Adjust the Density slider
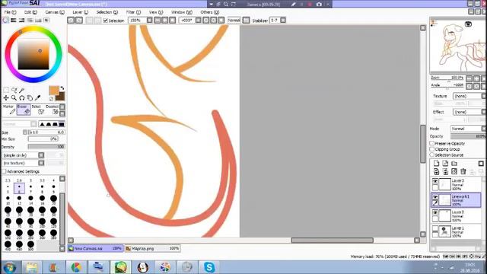The image size is (487, 274). 46,147
